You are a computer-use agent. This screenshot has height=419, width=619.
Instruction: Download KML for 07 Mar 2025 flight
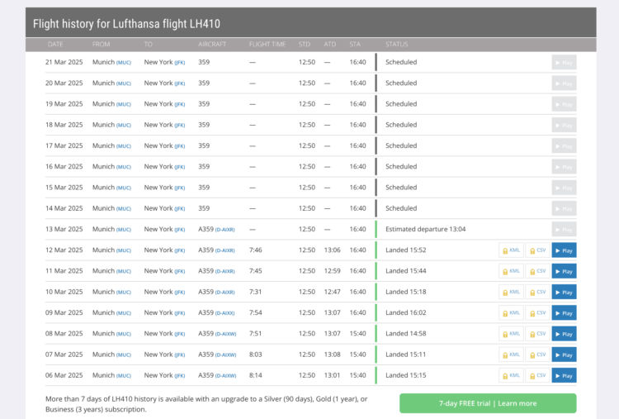(x=511, y=355)
